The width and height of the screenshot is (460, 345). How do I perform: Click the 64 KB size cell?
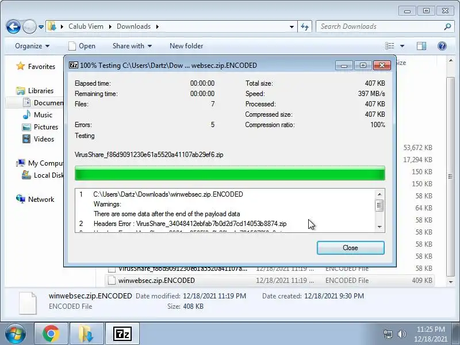[424, 208]
